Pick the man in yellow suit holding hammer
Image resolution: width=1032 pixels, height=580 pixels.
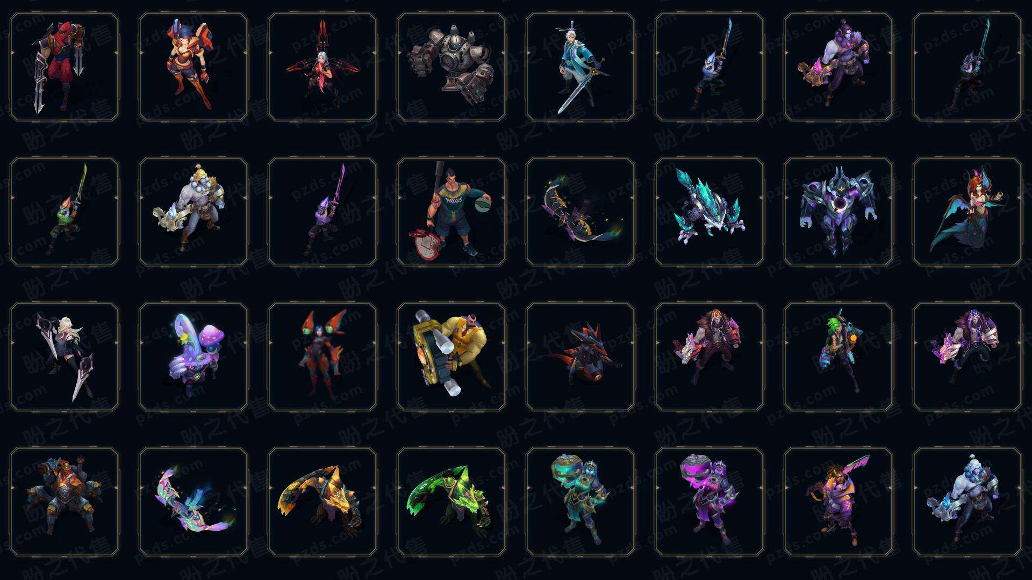click(x=451, y=357)
